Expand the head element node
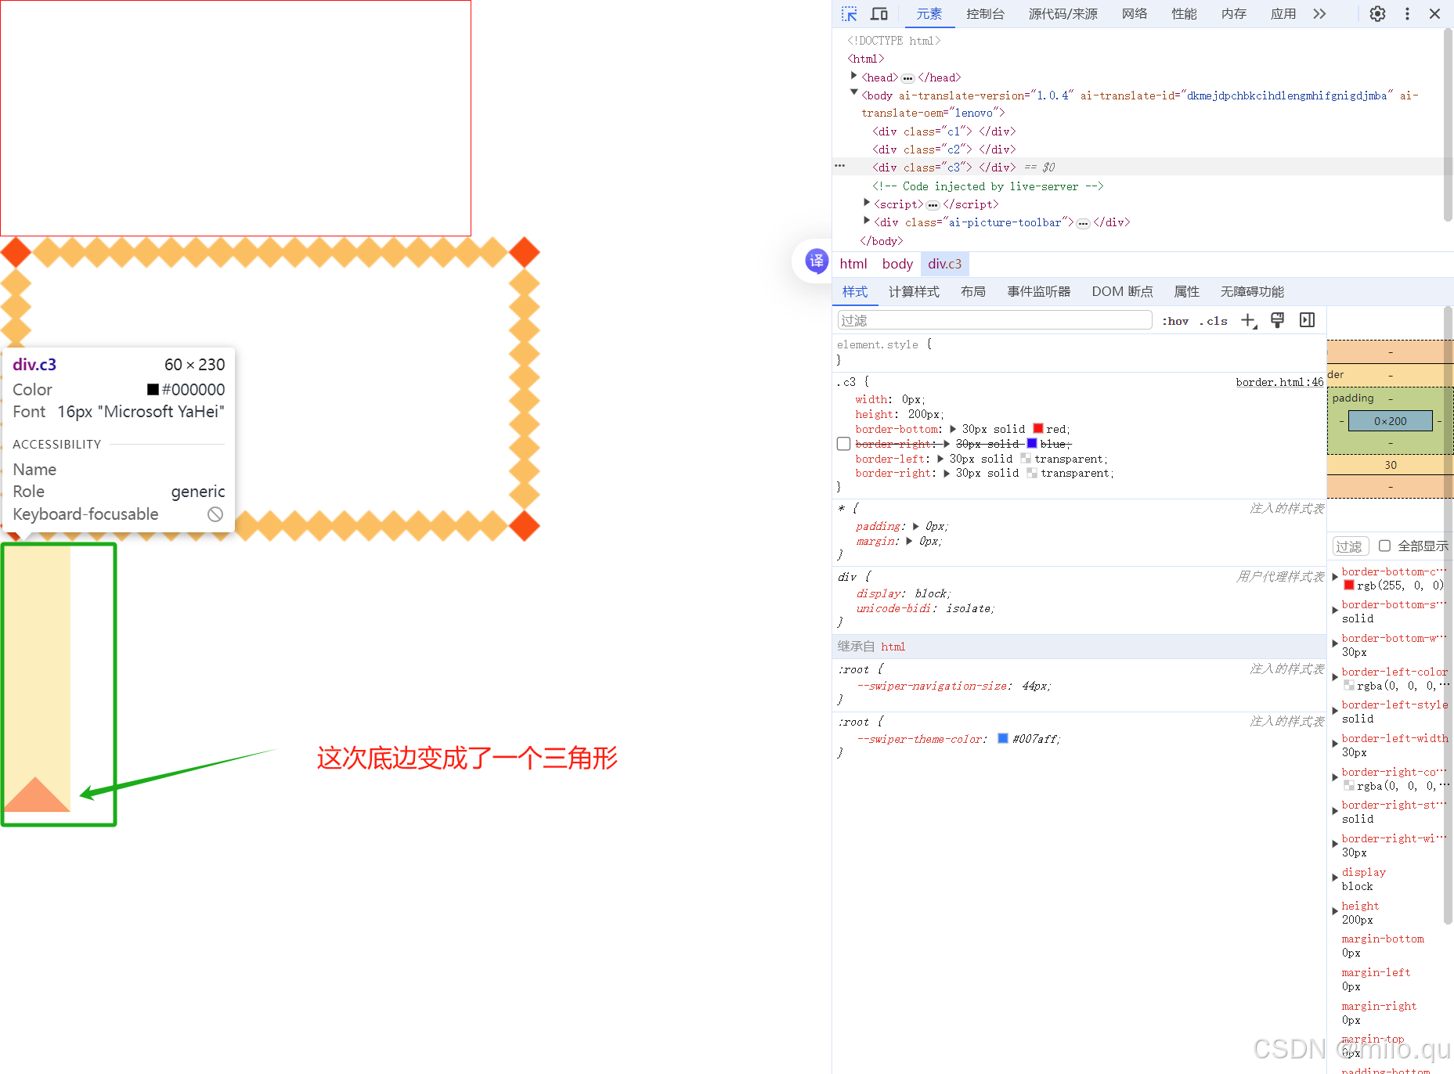 tap(854, 76)
